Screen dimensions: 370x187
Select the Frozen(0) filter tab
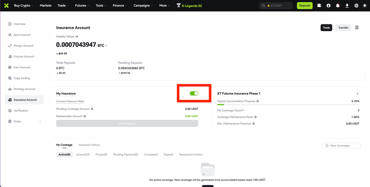coord(101,155)
